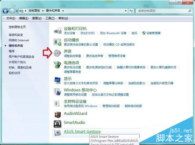Open 电源选项 heading link
The height and width of the screenshot is (145, 195).
click(71, 63)
